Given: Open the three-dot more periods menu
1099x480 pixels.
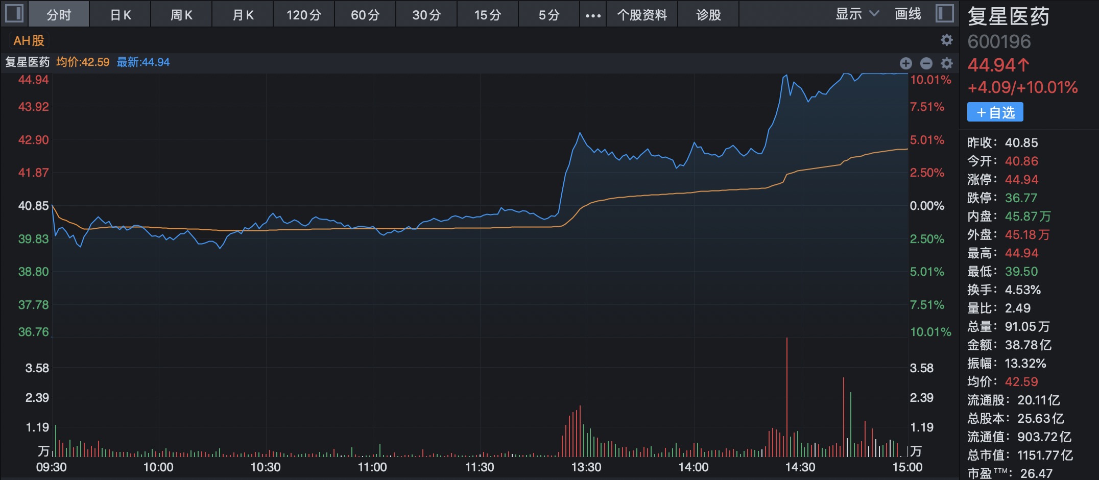Looking at the screenshot, I should coord(593,14).
